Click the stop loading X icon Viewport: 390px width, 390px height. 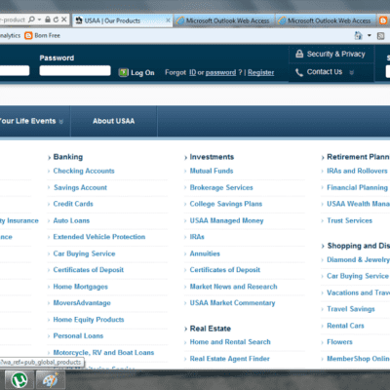(64, 19)
